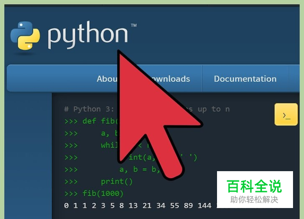The image size is (304, 219).
Task: Open the About menu item
Action: point(107,79)
